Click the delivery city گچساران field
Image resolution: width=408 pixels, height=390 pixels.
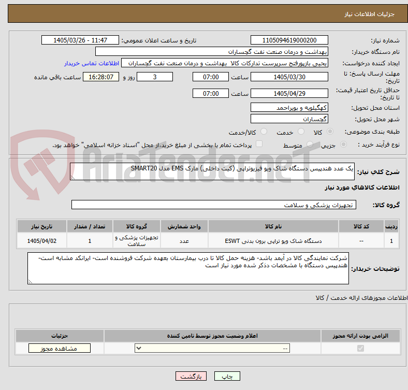coord(289,119)
